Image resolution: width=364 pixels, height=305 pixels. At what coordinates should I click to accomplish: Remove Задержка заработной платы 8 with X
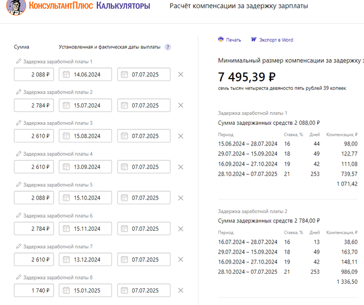[x=180, y=290]
